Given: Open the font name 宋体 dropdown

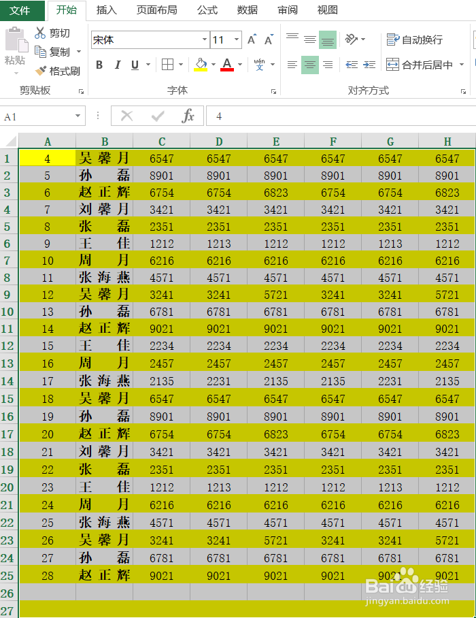Looking at the screenshot, I should pyautogui.click(x=204, y=39).
